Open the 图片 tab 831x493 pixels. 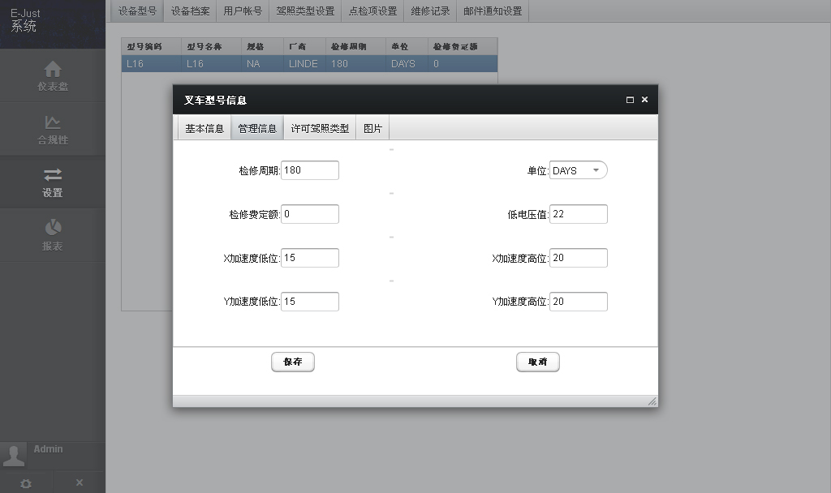pos(372,128)
